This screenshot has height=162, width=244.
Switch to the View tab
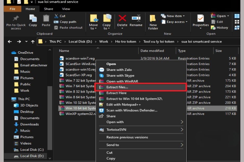tap(66, 9)
